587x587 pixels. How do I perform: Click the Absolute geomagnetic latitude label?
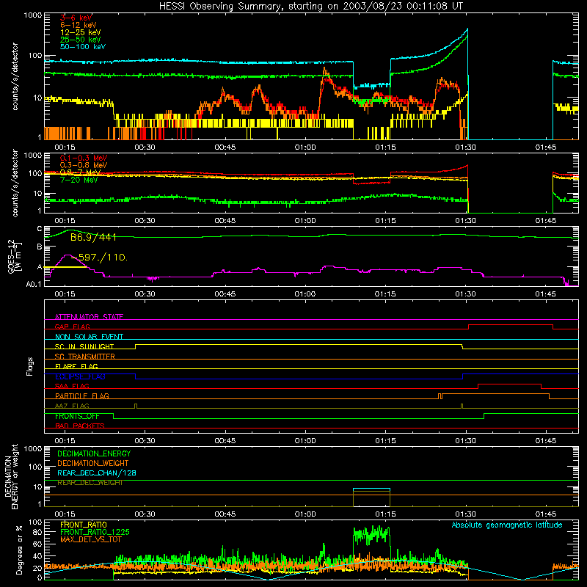[507, 525]
